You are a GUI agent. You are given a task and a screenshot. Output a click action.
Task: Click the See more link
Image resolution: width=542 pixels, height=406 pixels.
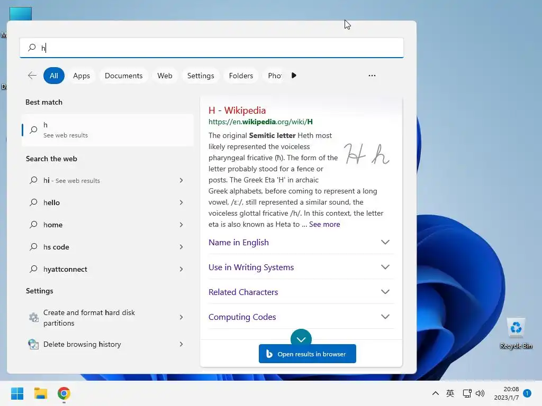324,224
